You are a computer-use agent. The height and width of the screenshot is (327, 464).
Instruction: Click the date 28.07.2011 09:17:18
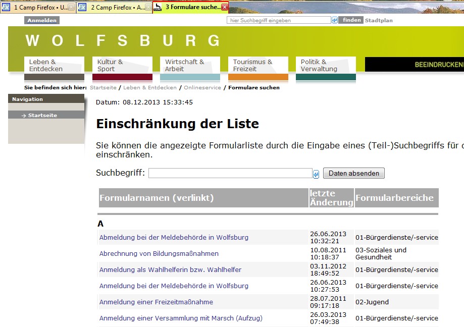tap(328, 302)
